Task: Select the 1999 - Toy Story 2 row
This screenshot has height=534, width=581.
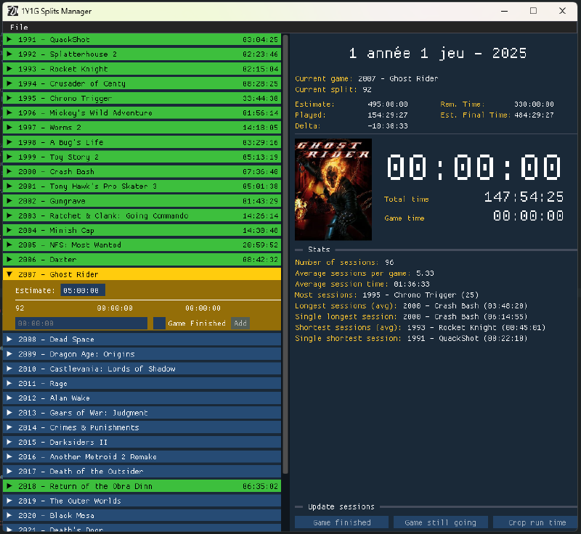Action: coord(142,157)
